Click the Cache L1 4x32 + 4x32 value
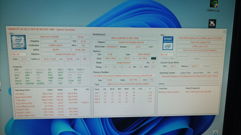 [x=50, y=59]
